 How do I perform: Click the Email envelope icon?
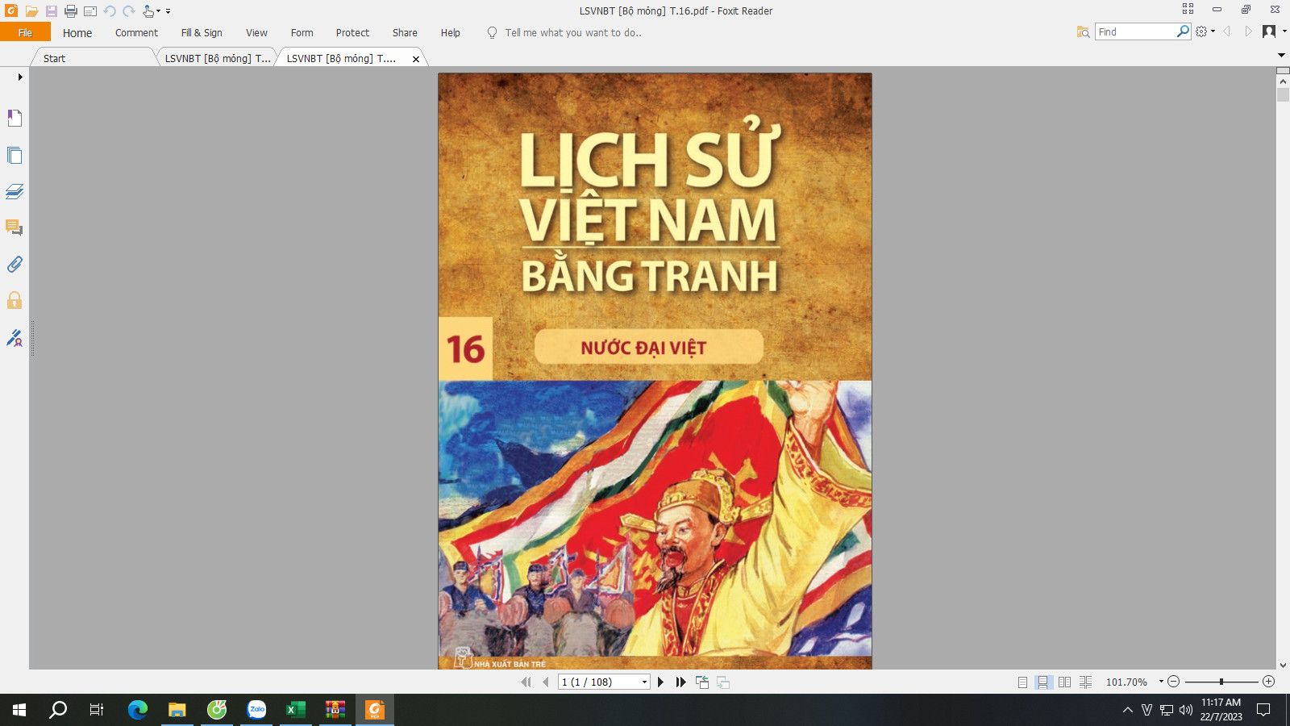(90, 11)
